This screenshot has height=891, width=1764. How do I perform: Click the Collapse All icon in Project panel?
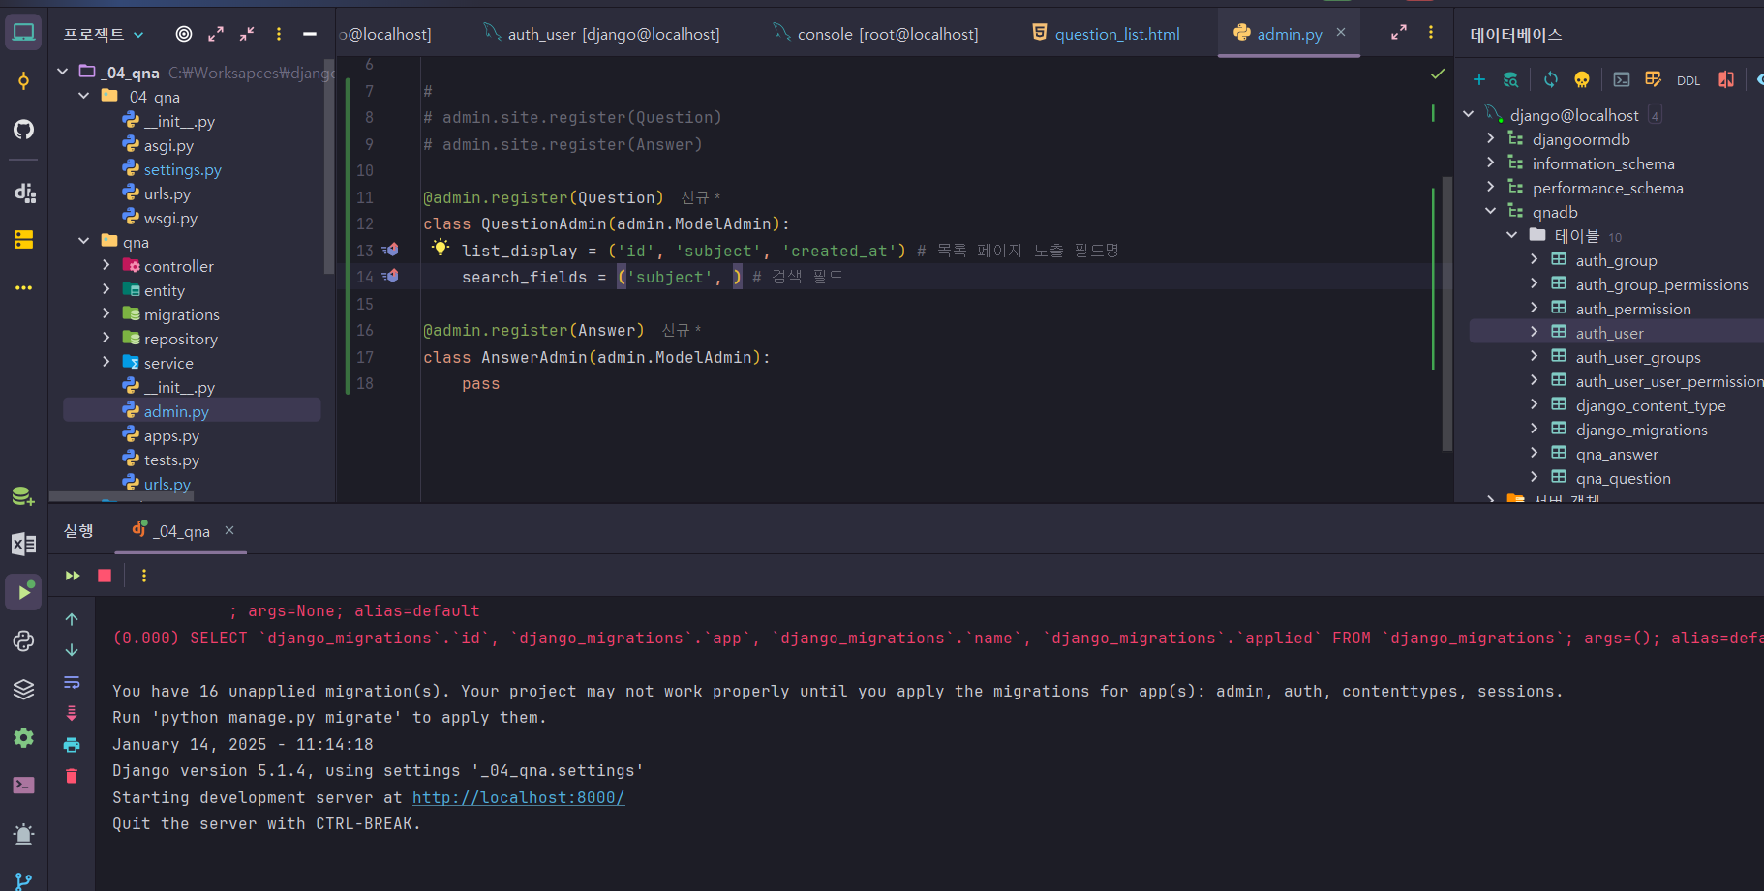point(247,34)
